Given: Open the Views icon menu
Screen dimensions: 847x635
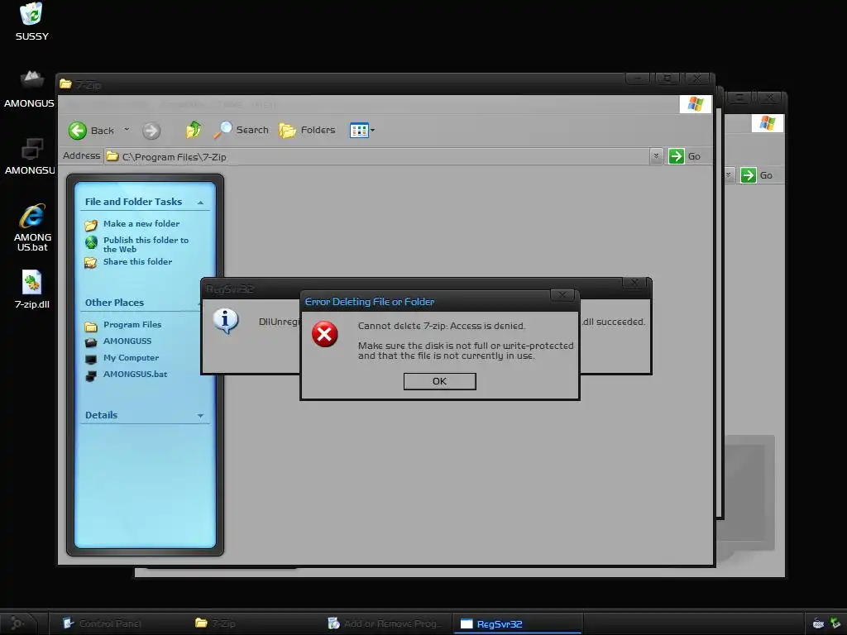Looking at the screenshot, I should pyautogui.click(x=362, y=130).
